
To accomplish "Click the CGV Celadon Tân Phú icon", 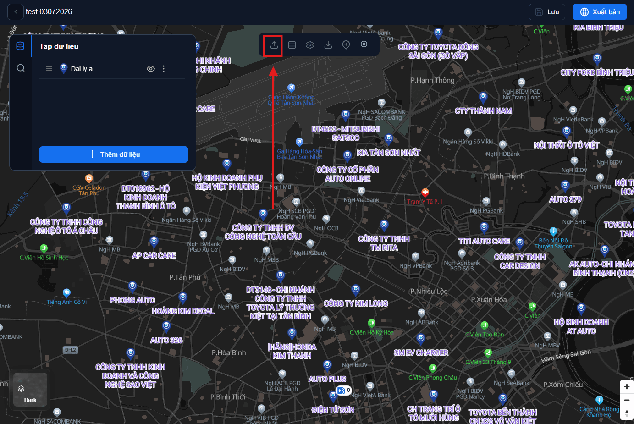I will click(89, 178).
